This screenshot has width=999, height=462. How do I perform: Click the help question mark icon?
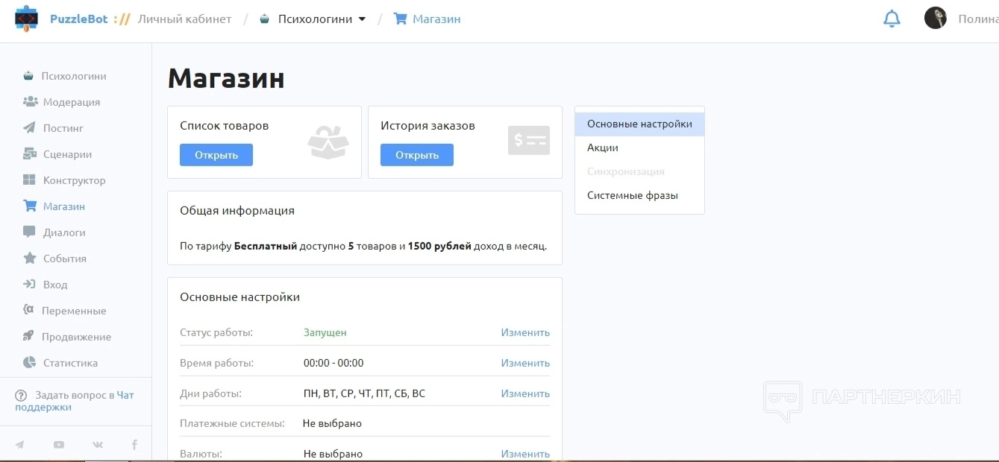coord(21,396)
